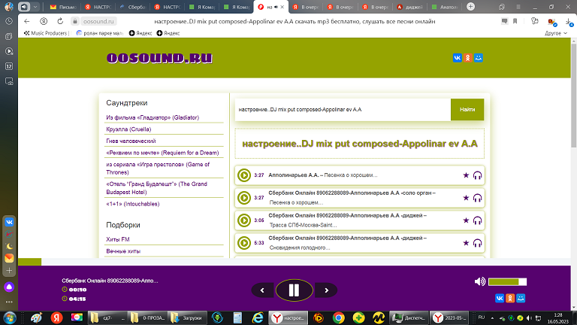The image size is (577, 325).
Task: Switch to the 'Анатолий' browser tab
Action: [445, 7]
